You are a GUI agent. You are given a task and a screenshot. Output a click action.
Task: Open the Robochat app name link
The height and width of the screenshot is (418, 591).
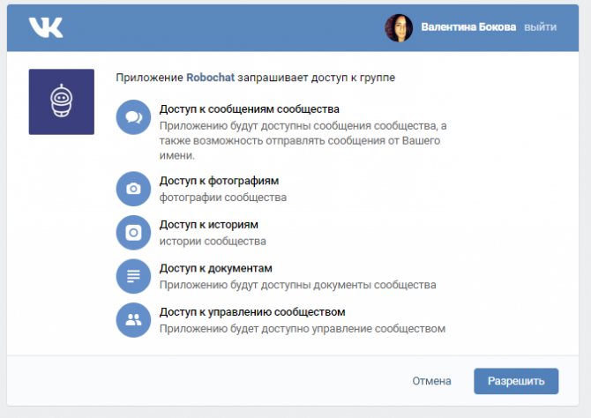pyautogui.click(x=210, y=78)
